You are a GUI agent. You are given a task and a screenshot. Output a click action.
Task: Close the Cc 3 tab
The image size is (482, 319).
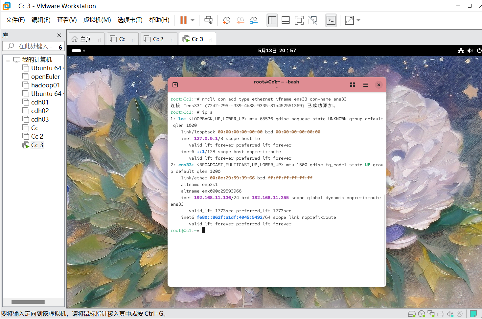(x=211, y=40)
